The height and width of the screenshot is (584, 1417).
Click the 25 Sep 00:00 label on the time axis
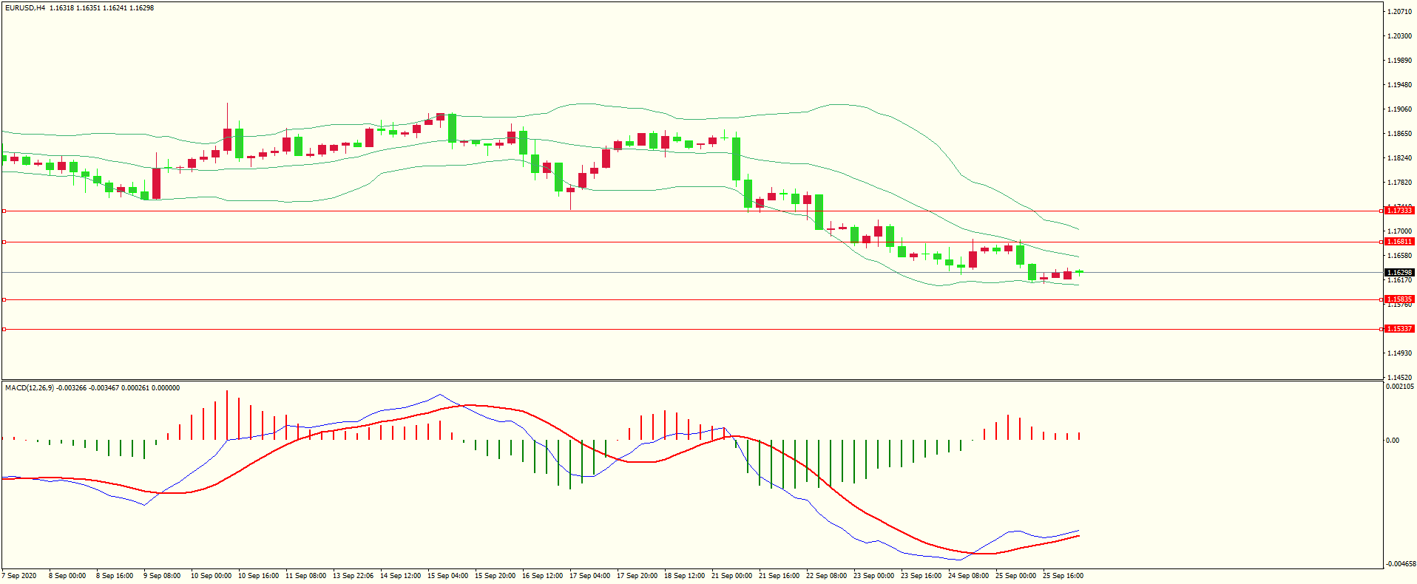(x=1015, y=576)
